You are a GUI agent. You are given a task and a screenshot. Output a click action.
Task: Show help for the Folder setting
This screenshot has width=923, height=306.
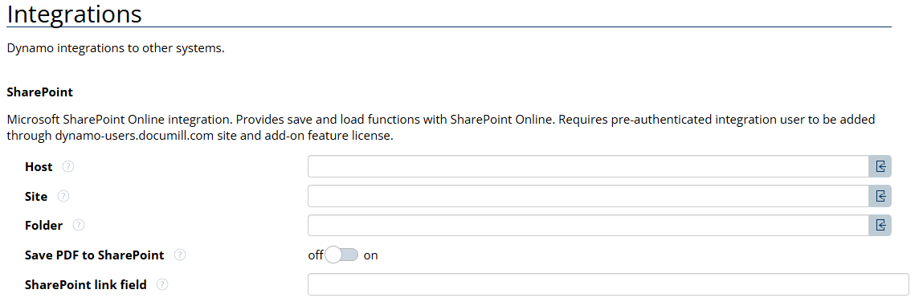[x=78, y=225]
